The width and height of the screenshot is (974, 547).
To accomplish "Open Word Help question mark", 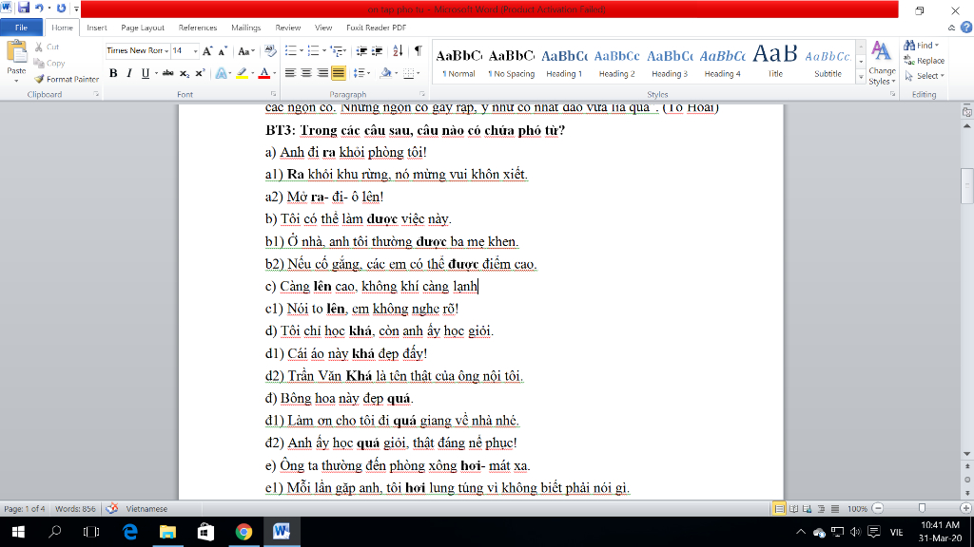I will [x=966, y=28].
